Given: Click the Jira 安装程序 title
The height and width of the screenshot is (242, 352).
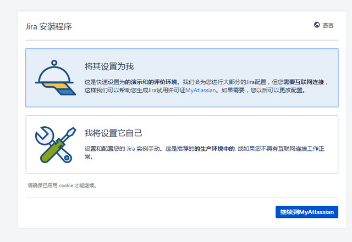Looking at the screenshot, I should [x=49, y=26].
